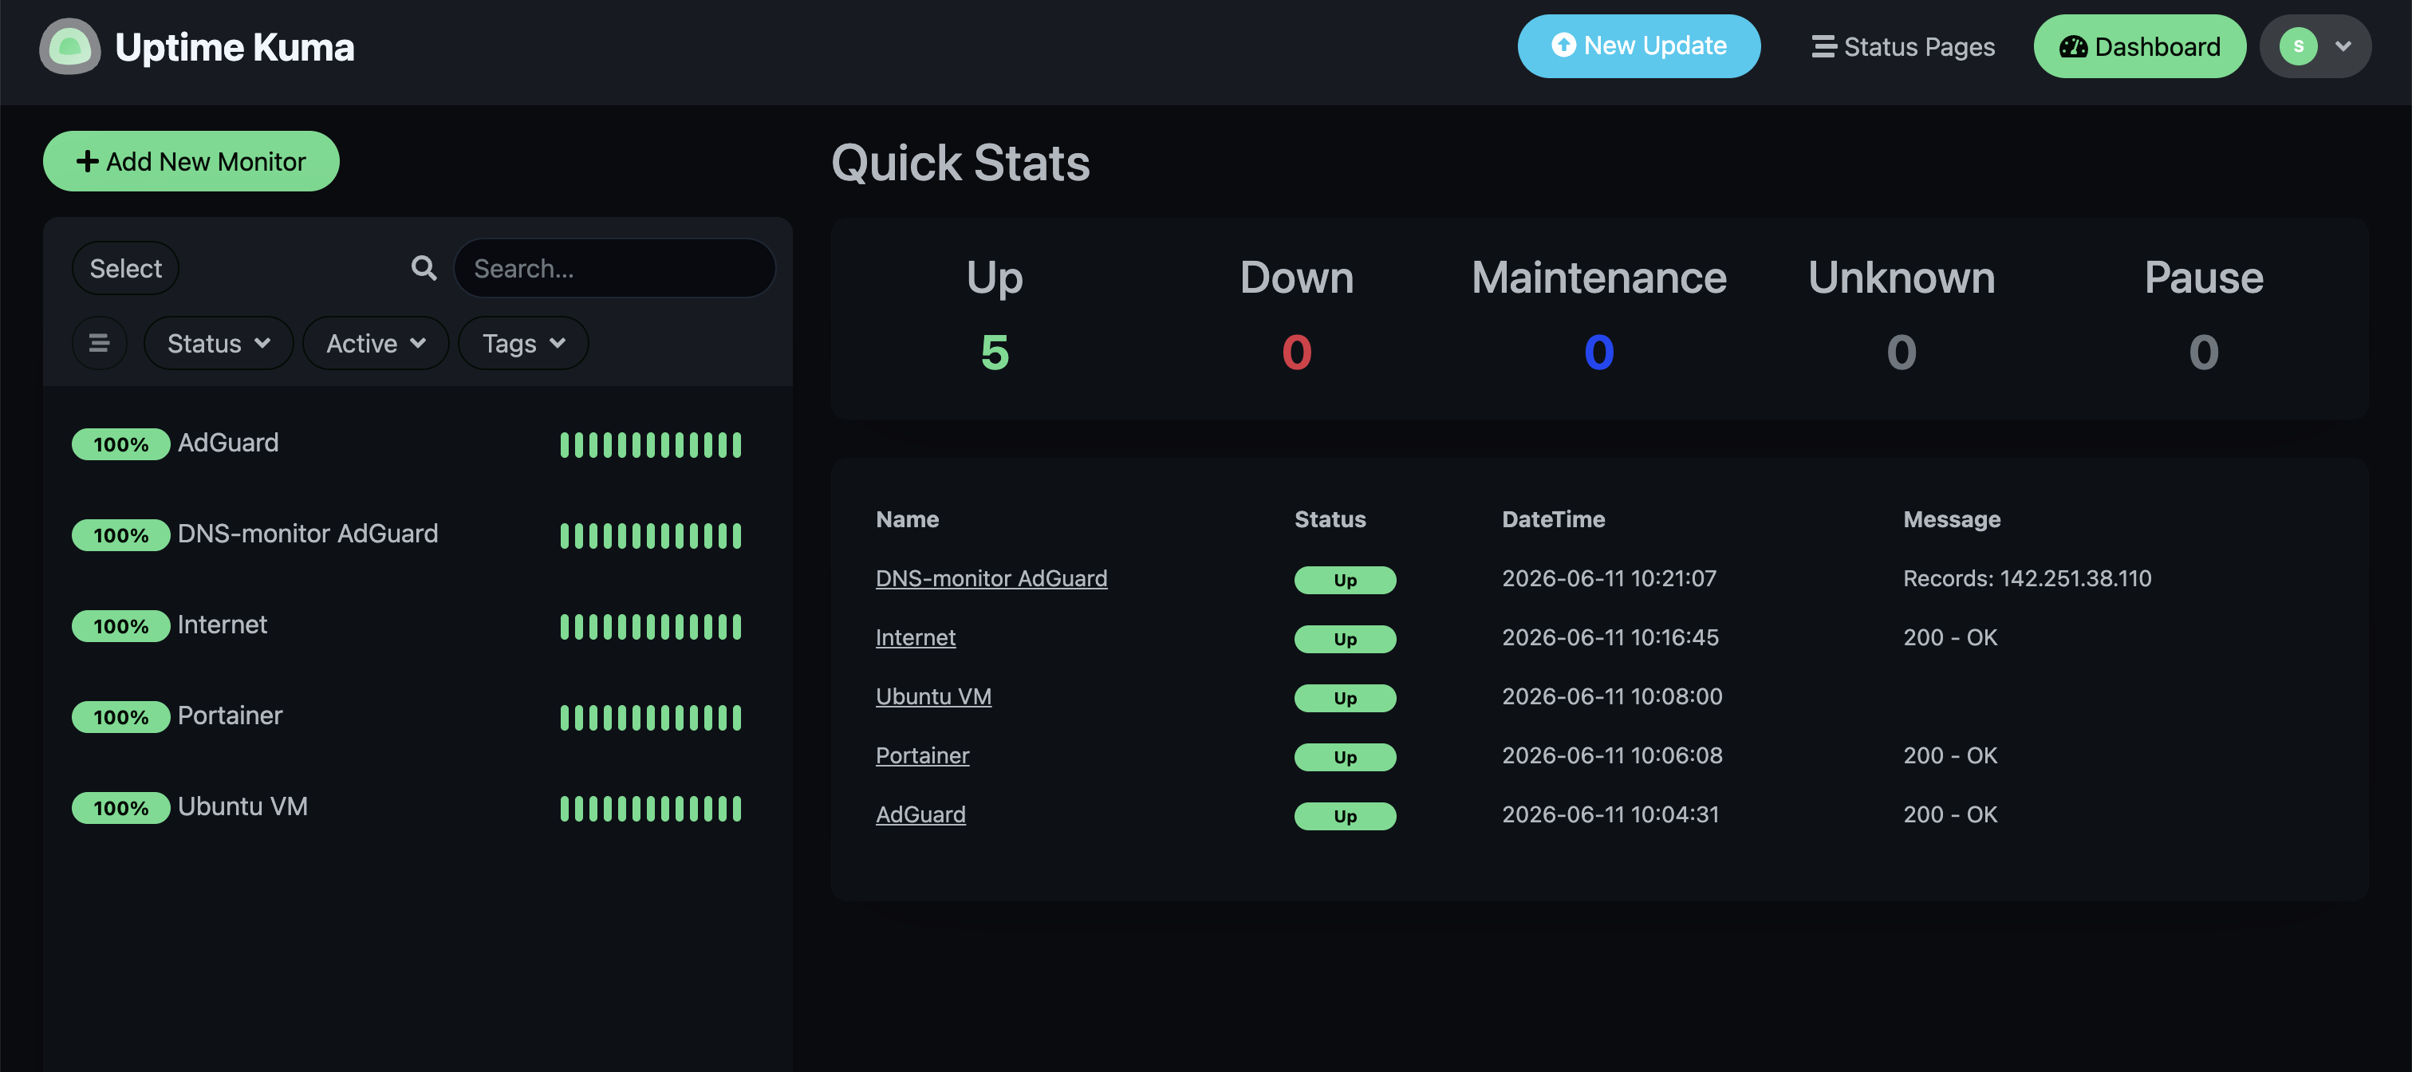Click the Uptime Kuma logo icon
2412x1072 pixels.
69,47
